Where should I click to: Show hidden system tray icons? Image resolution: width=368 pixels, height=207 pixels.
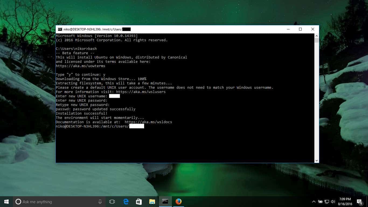(314, 202)
